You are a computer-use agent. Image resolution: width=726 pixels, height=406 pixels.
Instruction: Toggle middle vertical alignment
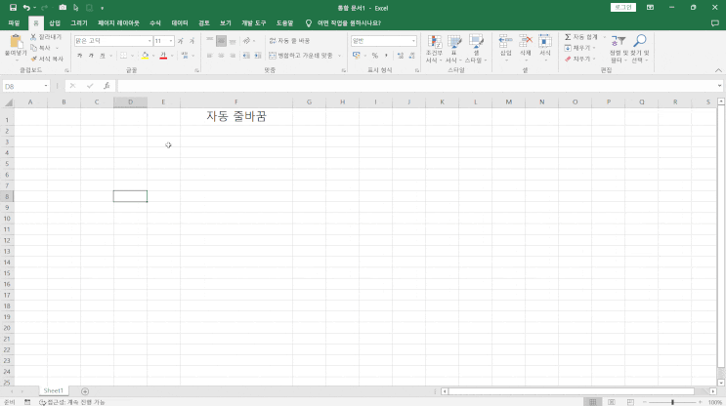pos(222,41)
